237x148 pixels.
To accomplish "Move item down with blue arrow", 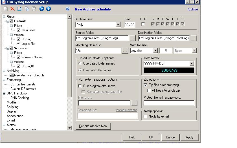I will 49,9.
